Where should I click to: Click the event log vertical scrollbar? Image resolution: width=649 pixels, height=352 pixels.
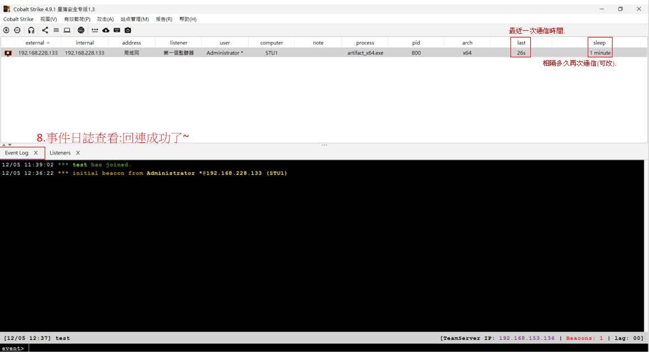coord(646,246)
